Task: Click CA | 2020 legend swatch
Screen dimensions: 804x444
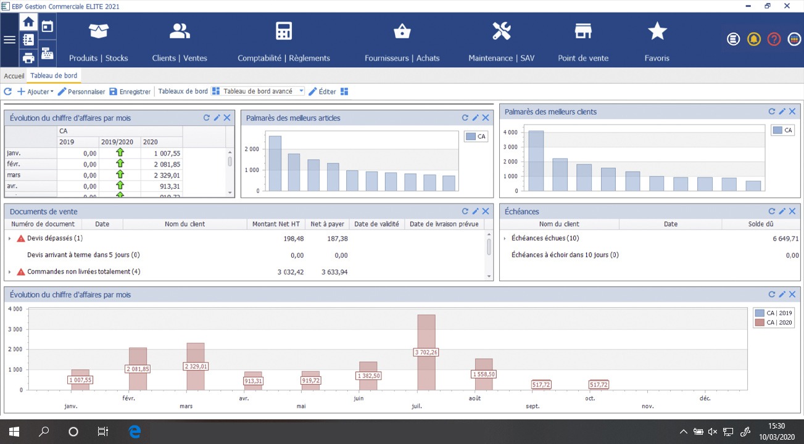Action: (x=760, y=323)
